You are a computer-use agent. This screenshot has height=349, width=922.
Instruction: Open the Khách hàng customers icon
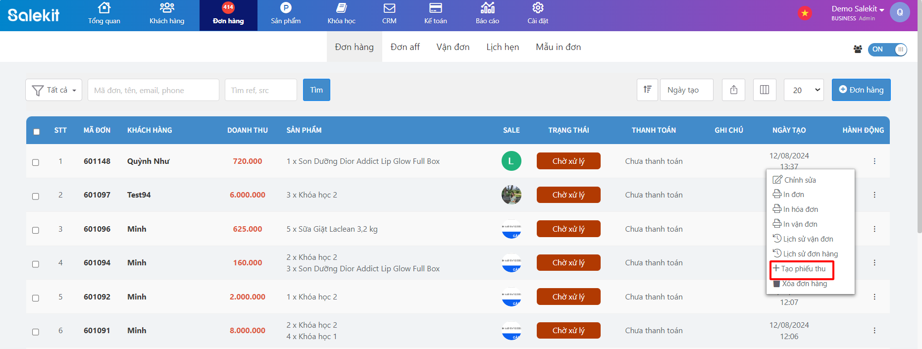[167, 8]
